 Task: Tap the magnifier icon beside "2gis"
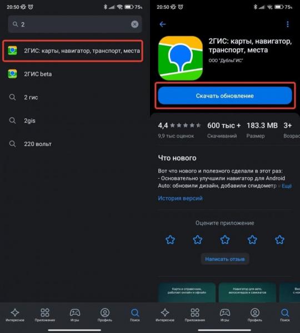coord(12,120)
